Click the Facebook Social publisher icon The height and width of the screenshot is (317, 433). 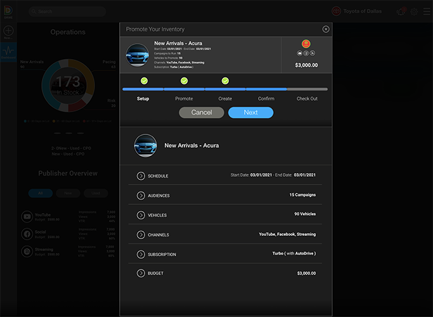pyautogui.click(x=27, y=234)
